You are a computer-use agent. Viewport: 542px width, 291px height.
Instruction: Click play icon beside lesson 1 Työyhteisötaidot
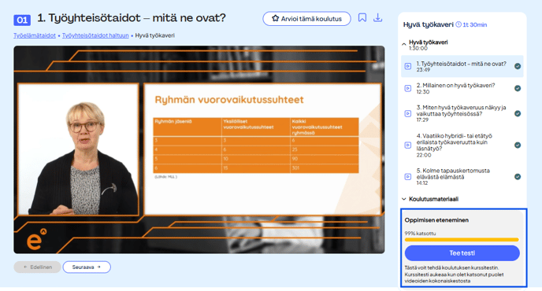408,66
